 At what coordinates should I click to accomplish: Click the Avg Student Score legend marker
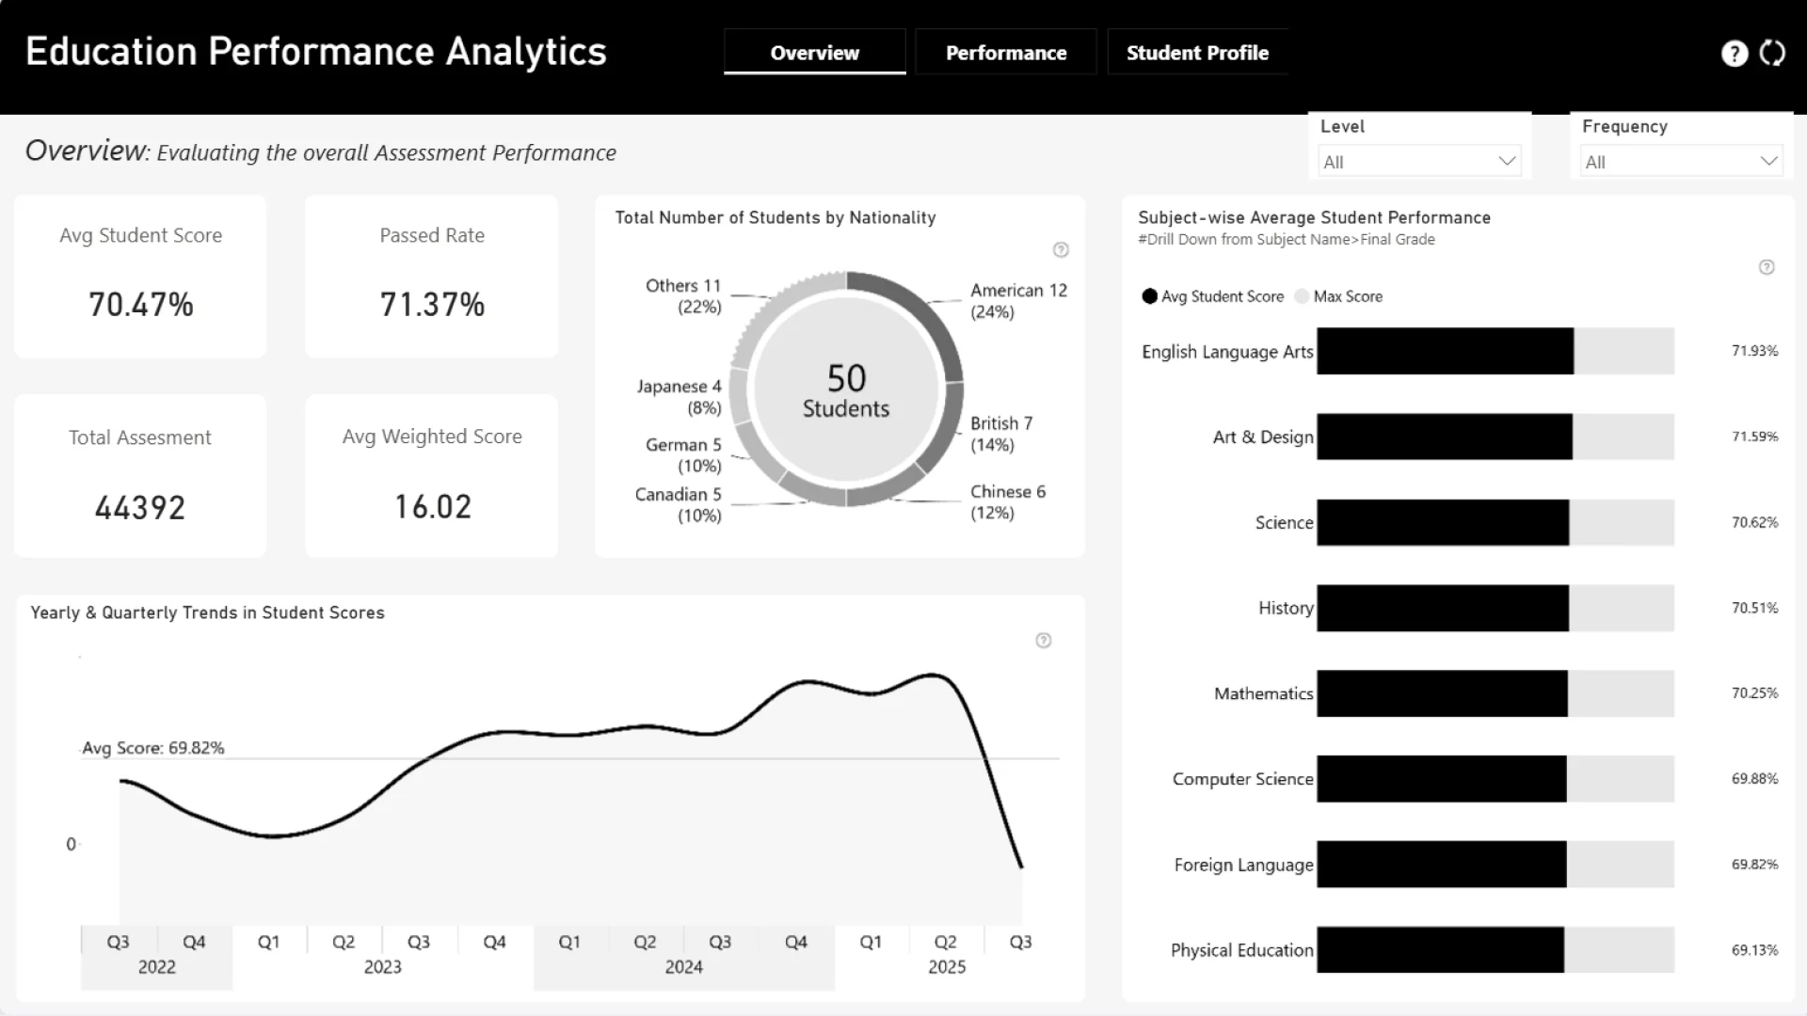[1149, 296]
